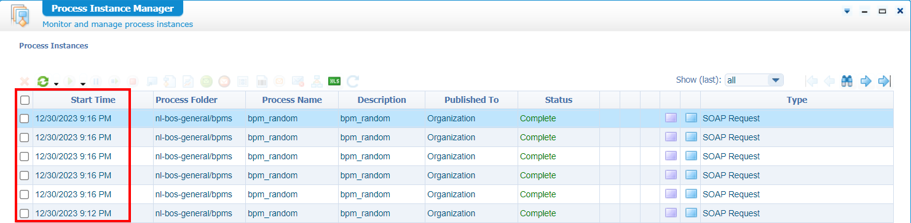Screen dimensions: 911x223
Task: Click the faded hierarchy diagram icon
Action: 317,81
